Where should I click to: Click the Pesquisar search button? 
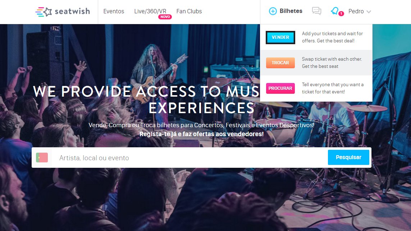pos(348,157)
